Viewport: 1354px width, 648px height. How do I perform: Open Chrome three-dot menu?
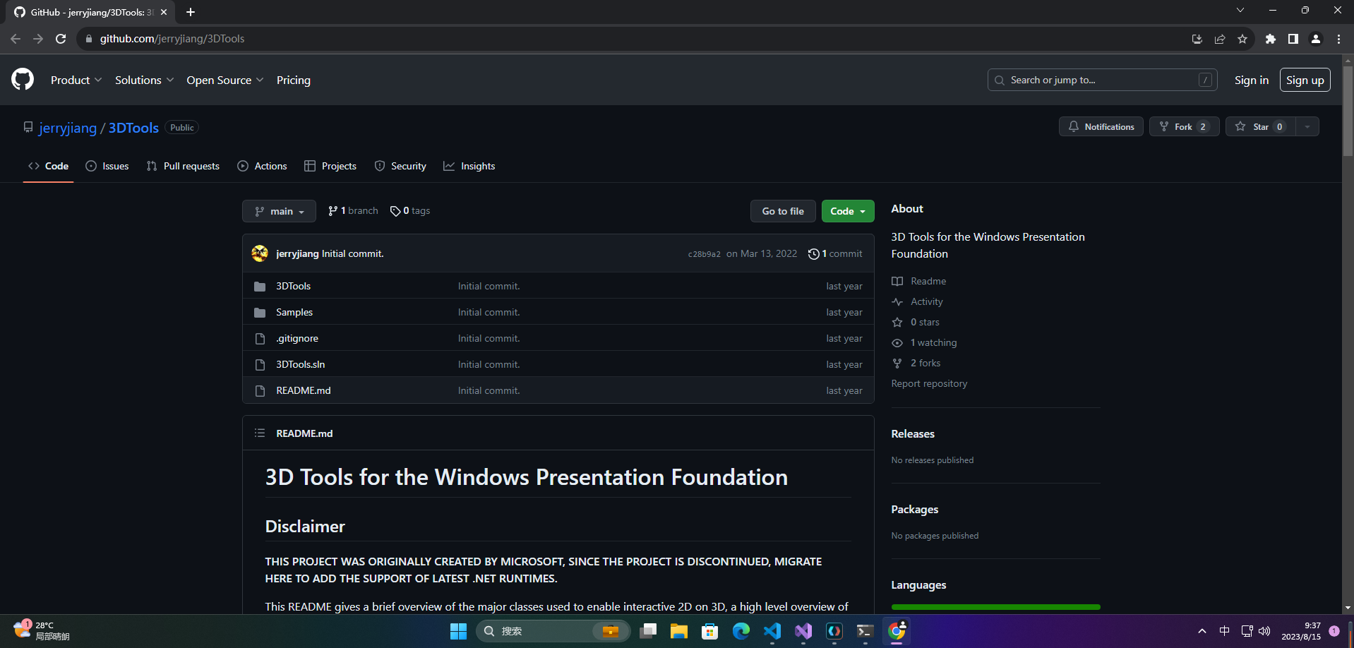click(1338, 39)
